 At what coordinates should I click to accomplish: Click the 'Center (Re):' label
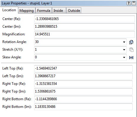[x=12, y=19]
